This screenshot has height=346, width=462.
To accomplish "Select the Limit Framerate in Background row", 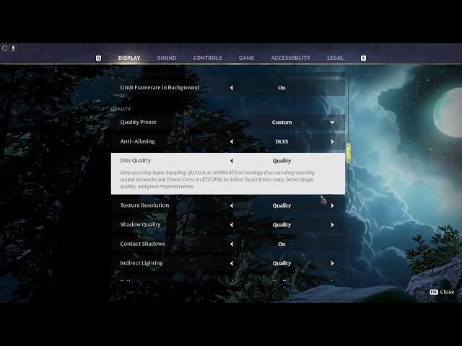I will pos(228,87).
